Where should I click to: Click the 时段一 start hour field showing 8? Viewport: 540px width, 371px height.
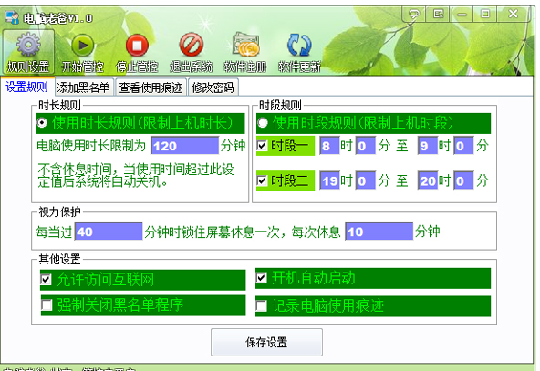[x=329, y=146]
